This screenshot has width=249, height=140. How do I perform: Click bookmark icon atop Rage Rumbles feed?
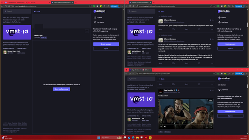coord(199,84)
